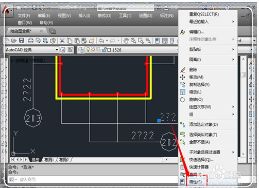Expand 子对象选择过滤器 submenu
This screenshot has height=188, width=259.
point(212,152)
